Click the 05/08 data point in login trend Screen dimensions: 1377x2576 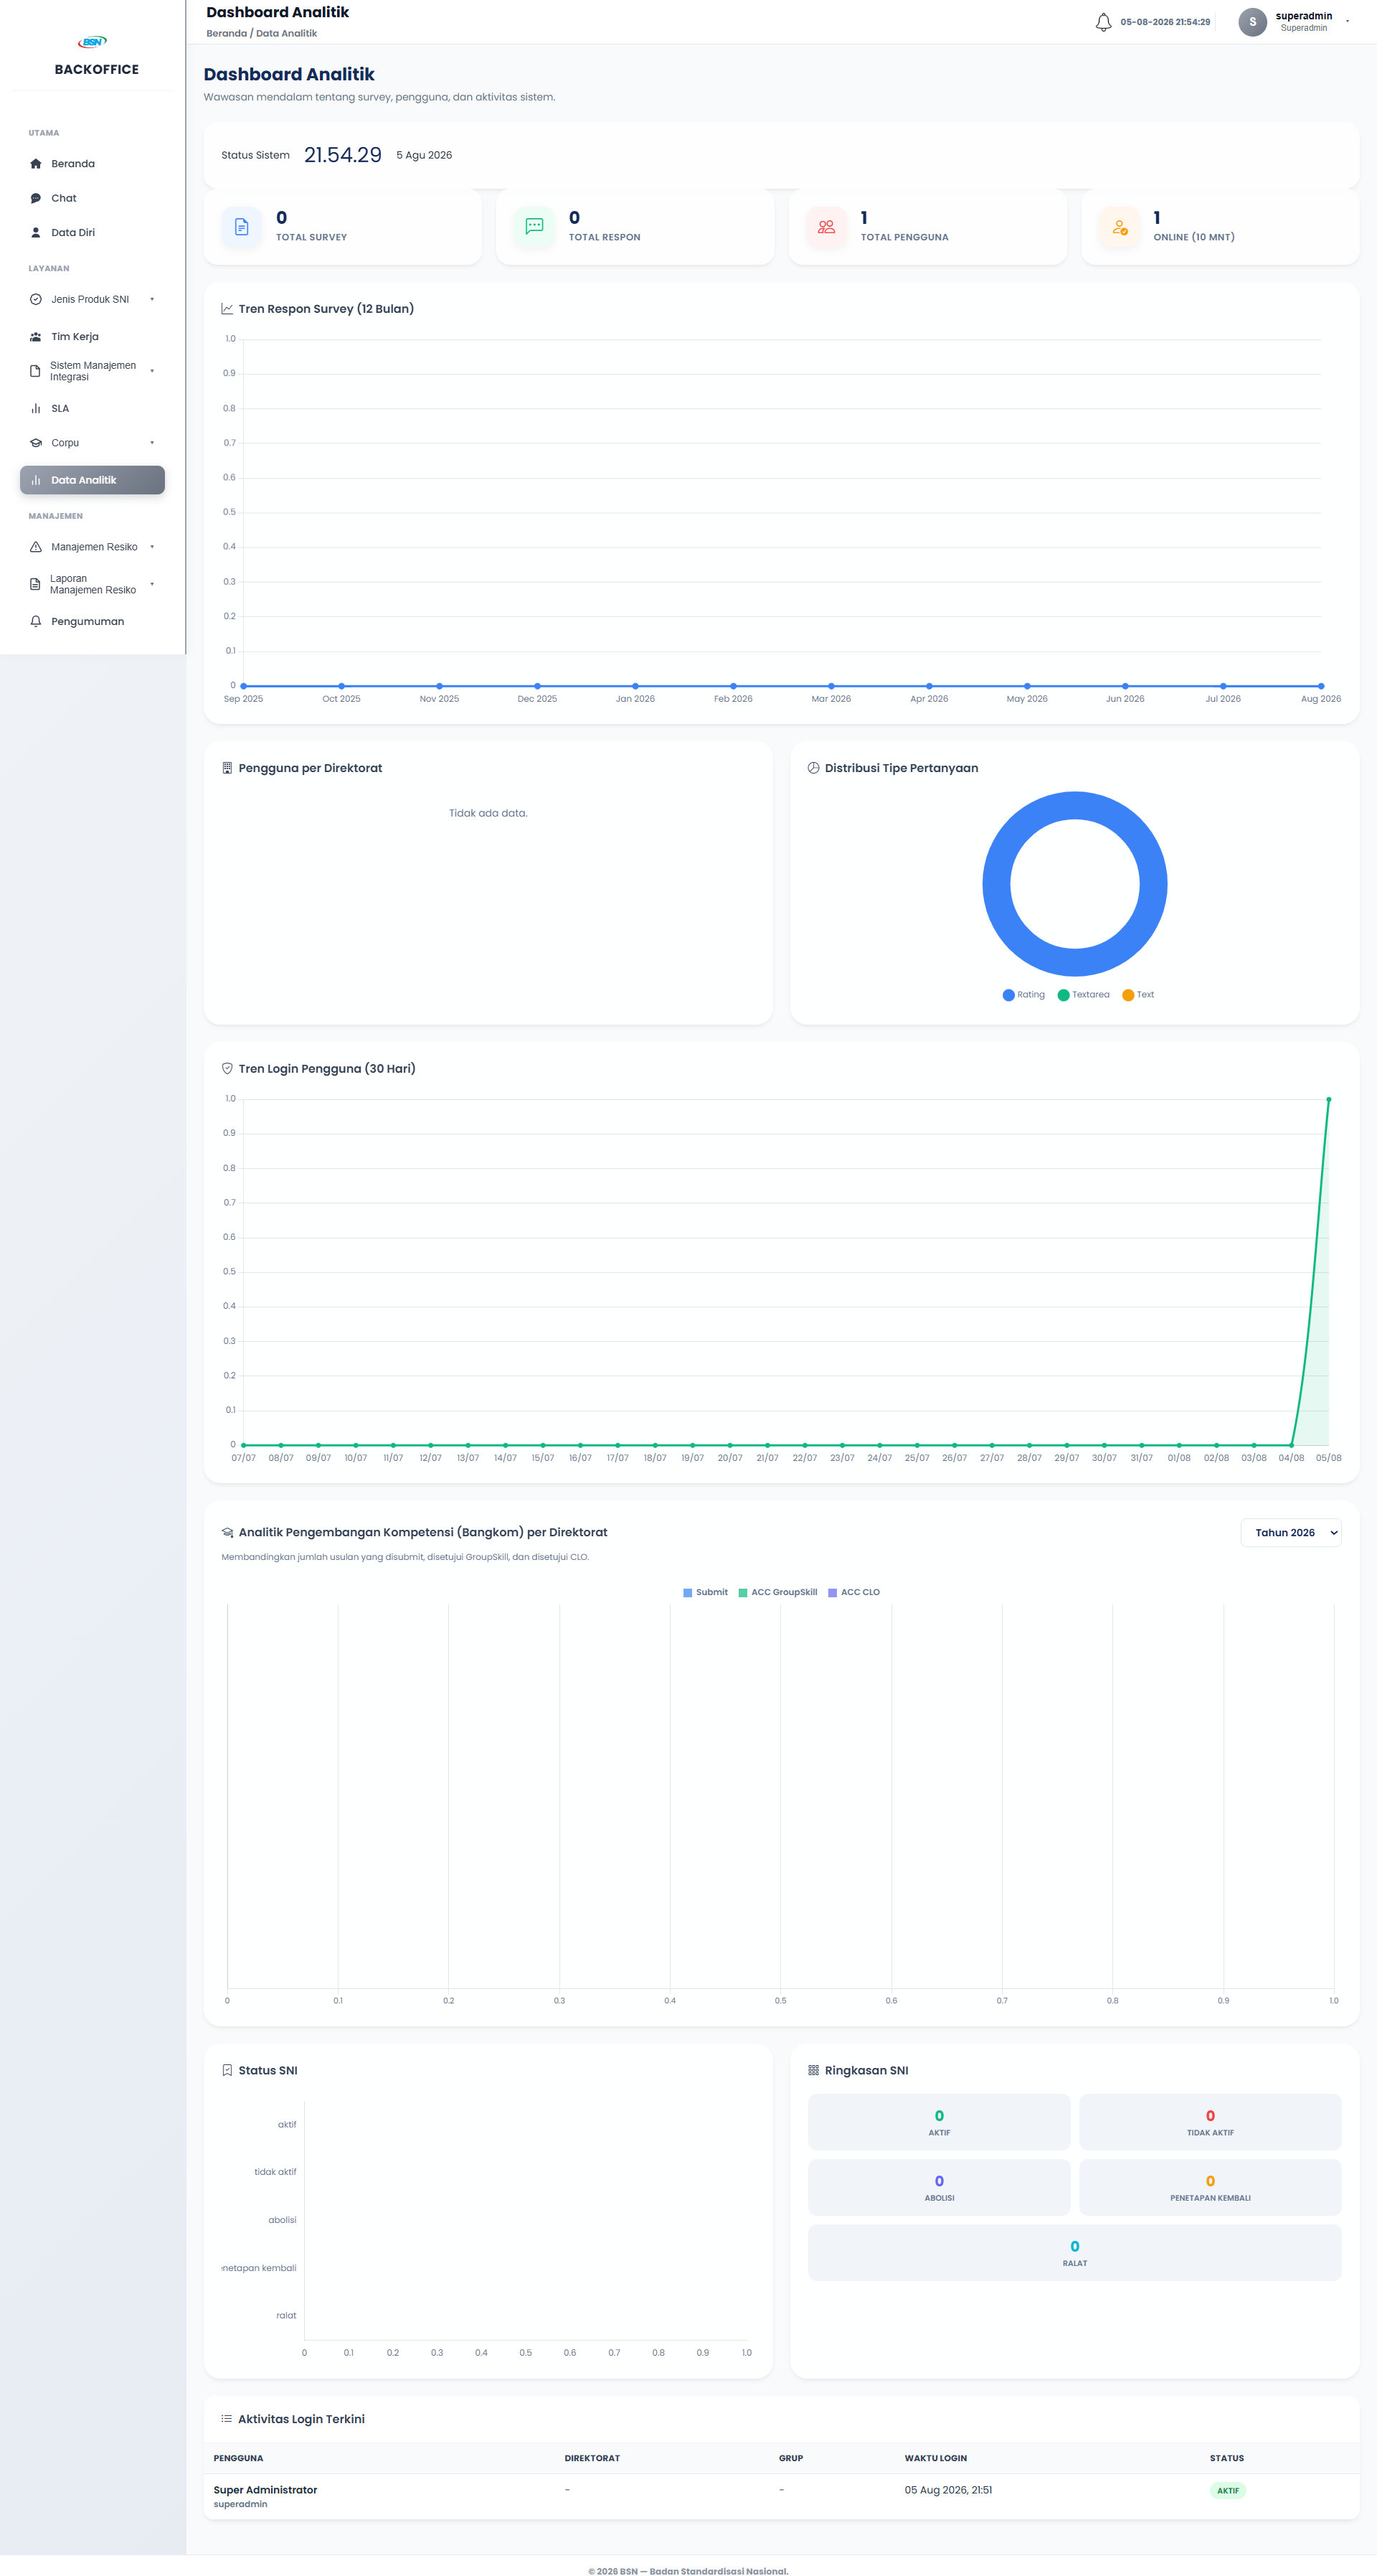(x=1328, y=1099)
